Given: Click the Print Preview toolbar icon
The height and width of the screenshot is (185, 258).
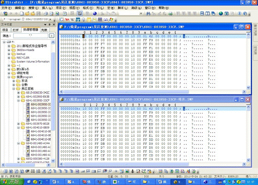Looking at the screenshot, I should pos(51,14).
